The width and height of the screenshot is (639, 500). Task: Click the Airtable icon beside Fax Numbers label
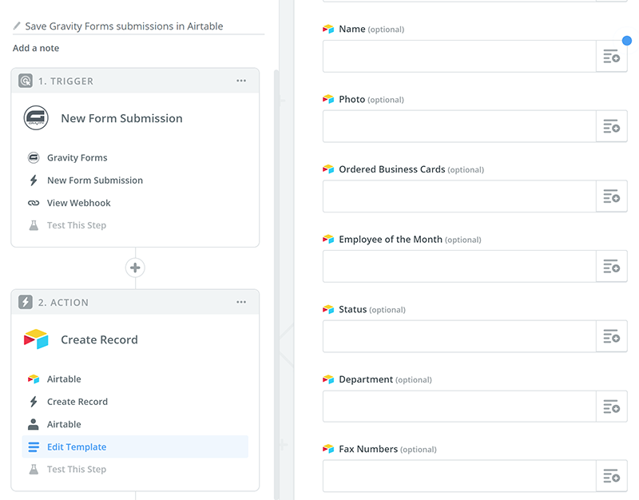click(328, 449)
